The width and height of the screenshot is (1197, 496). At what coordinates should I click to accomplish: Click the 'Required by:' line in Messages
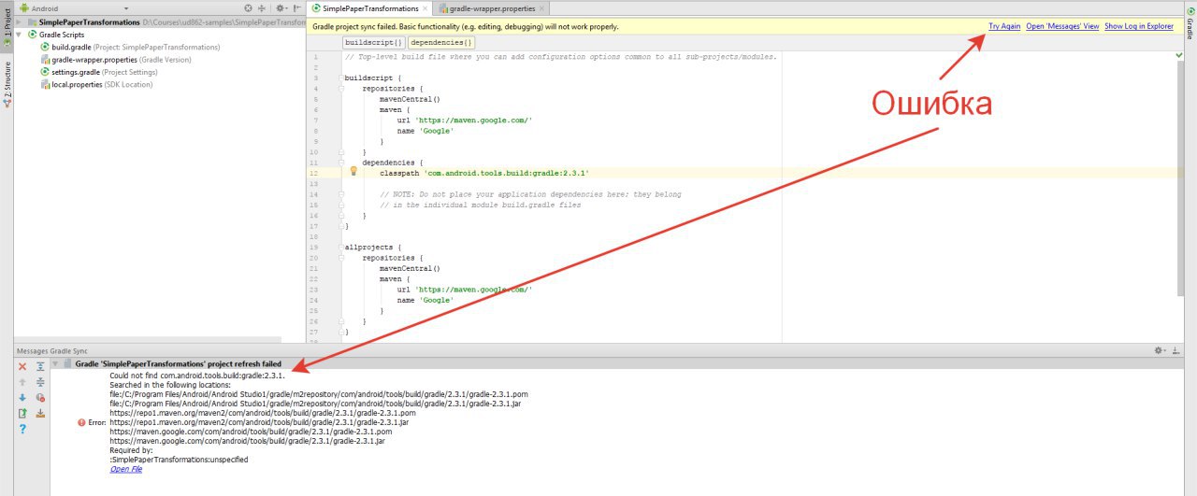pos(131,450)
